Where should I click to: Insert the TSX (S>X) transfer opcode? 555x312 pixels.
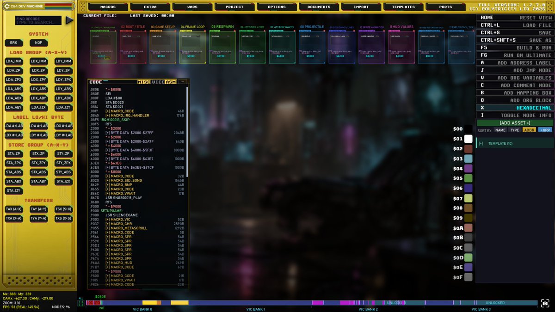point(63,209)
